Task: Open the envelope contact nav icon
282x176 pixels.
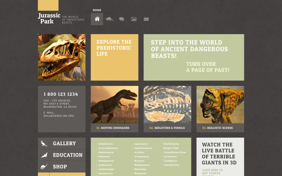Action: click(x=146, y=19)
